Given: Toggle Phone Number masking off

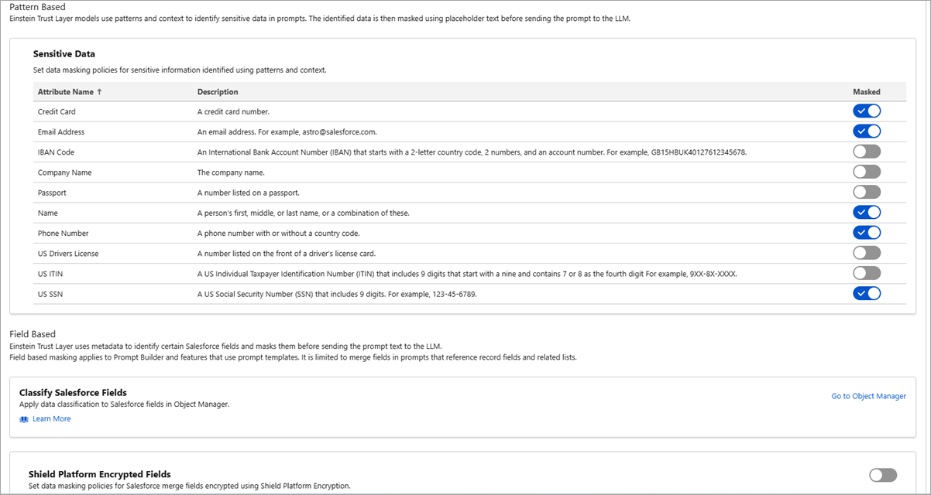Looking at the screenshot, I should click(x=867, y=232).
